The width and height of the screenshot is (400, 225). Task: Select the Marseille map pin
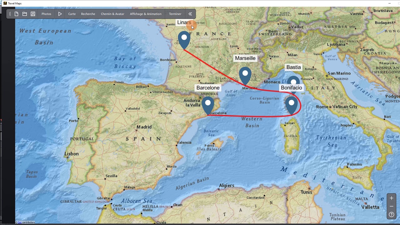pyautogui.click(x=245, y=76)
